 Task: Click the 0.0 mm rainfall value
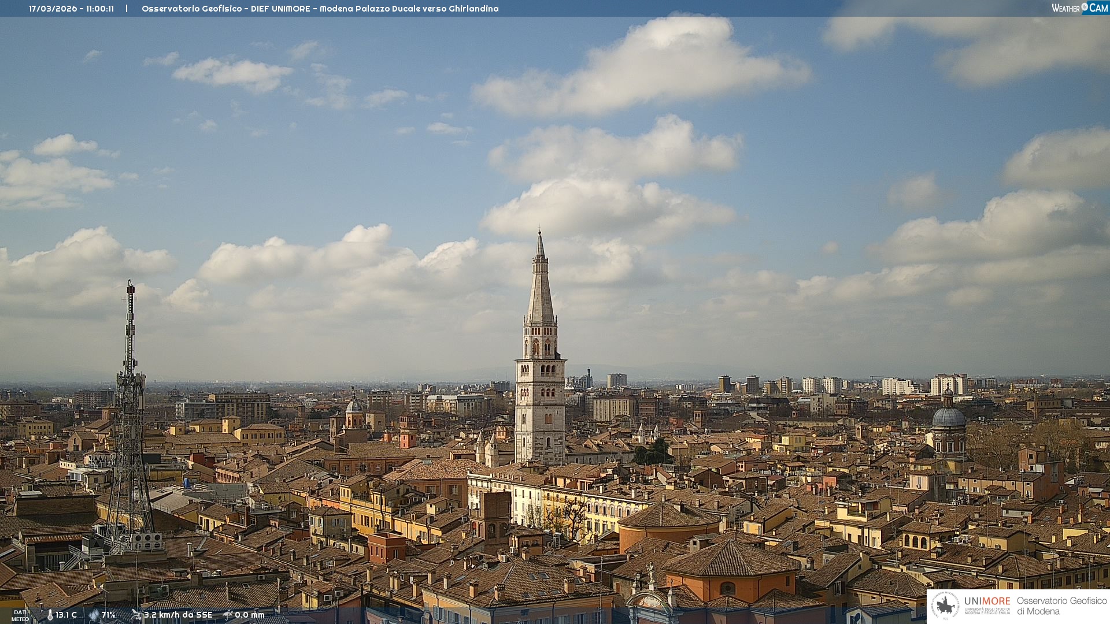[249, 615]
